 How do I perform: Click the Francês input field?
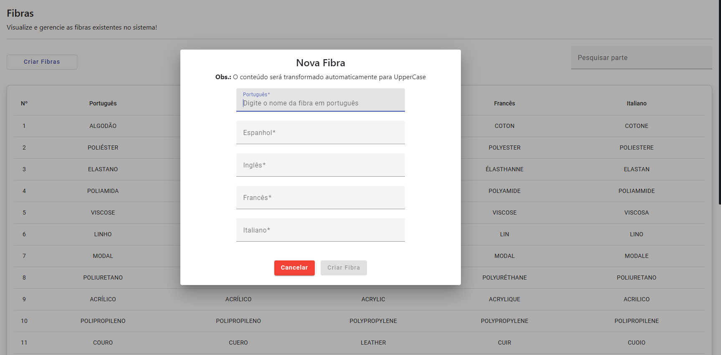point(320,197)
